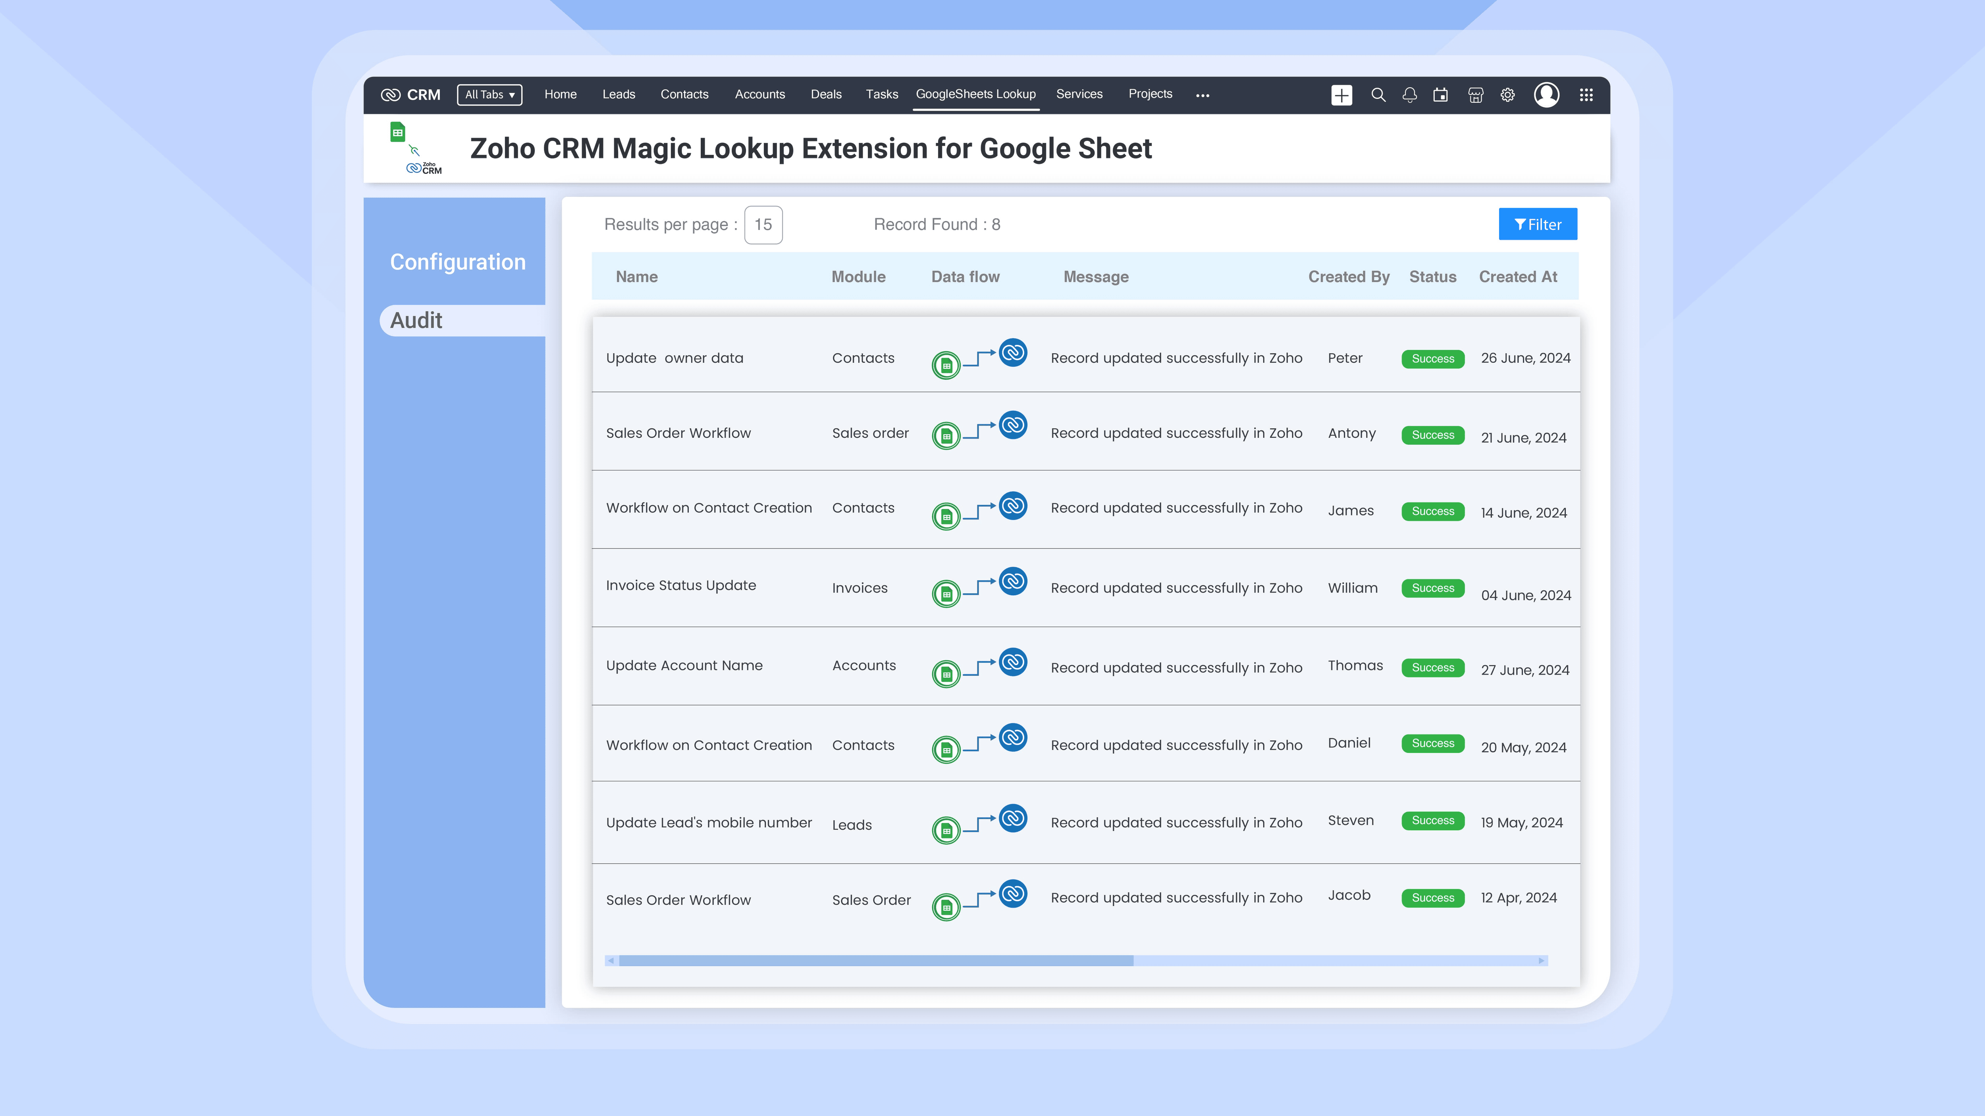Click the Results per page field
The height and width of the screenshot is (1116, 1985).
763,225
